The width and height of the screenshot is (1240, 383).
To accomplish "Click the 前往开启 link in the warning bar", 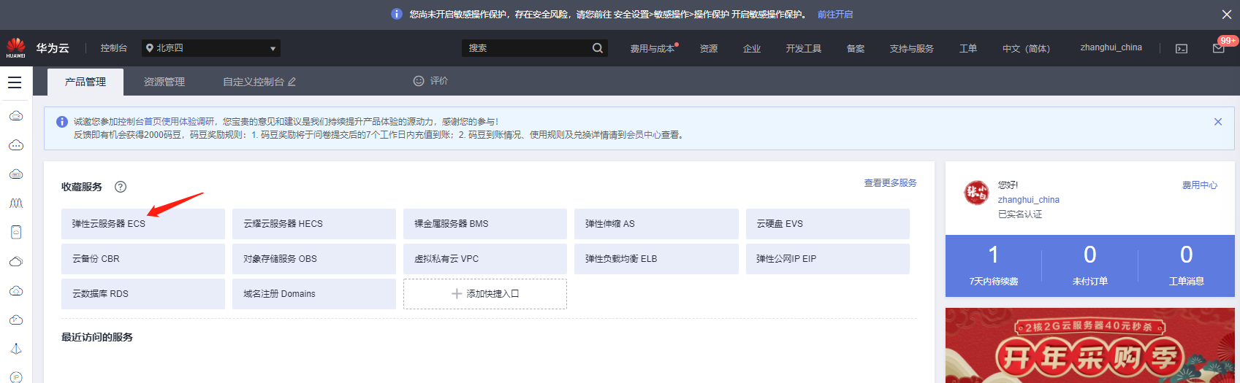I will 835,15.
